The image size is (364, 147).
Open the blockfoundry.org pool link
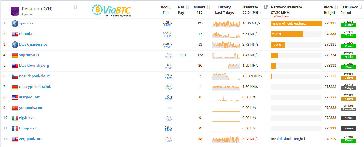pyautogui.click(x=34, y=66)
